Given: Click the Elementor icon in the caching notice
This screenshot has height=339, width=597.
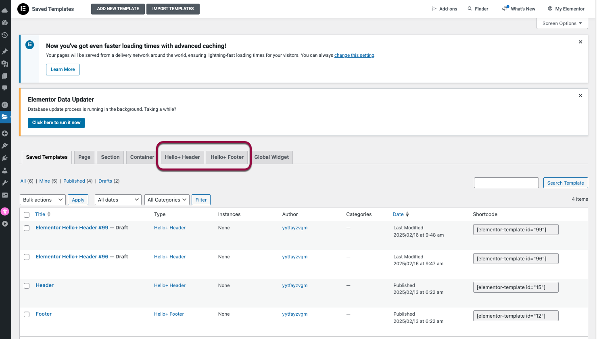Looking at the screenshot, I should (x=30, y=45).
